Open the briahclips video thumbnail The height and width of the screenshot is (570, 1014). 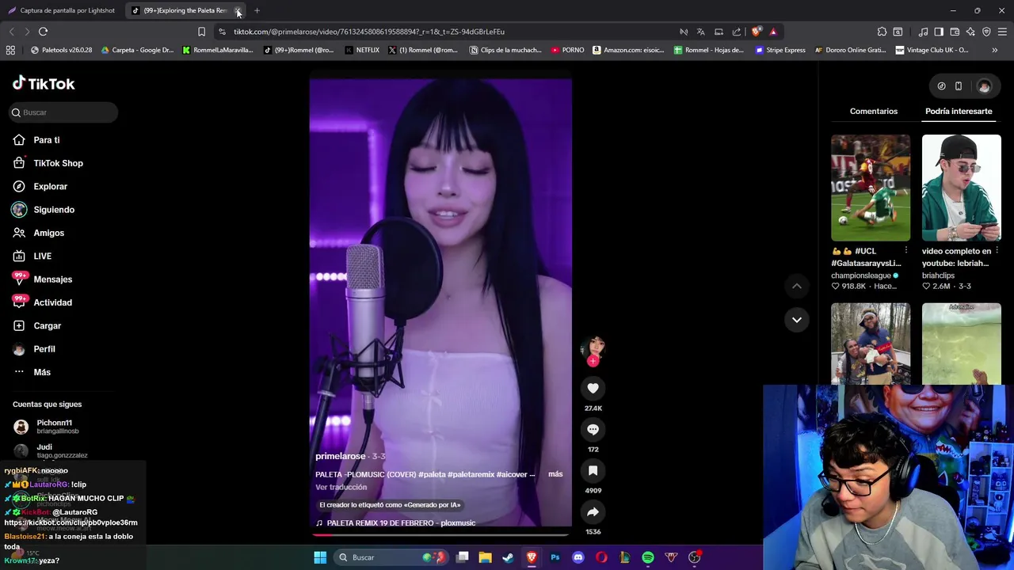(962, 188)
